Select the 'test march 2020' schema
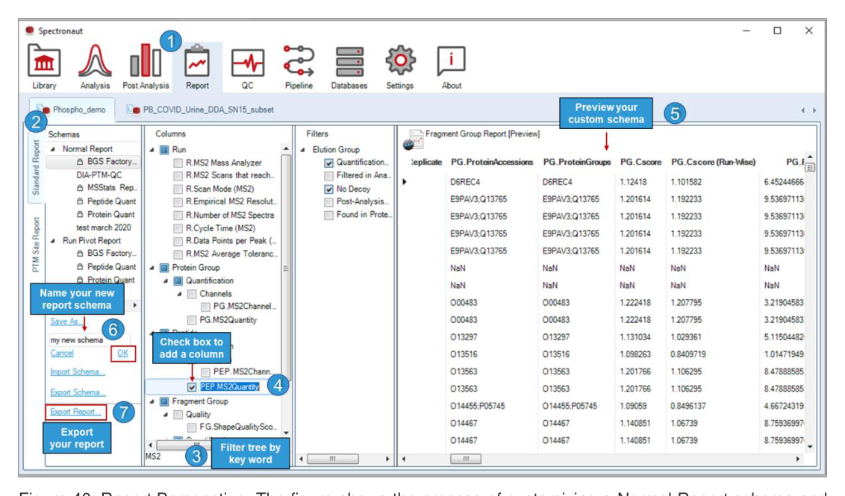This screenshot has width=845, height=496. pyautogui.click(x=104, y=227)
